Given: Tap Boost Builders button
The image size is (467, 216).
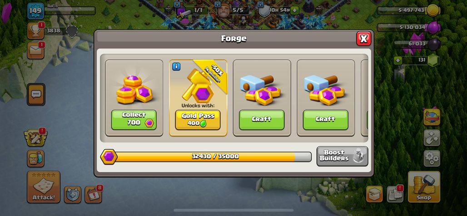Looking at the screenshot, I should coord(342,156).
